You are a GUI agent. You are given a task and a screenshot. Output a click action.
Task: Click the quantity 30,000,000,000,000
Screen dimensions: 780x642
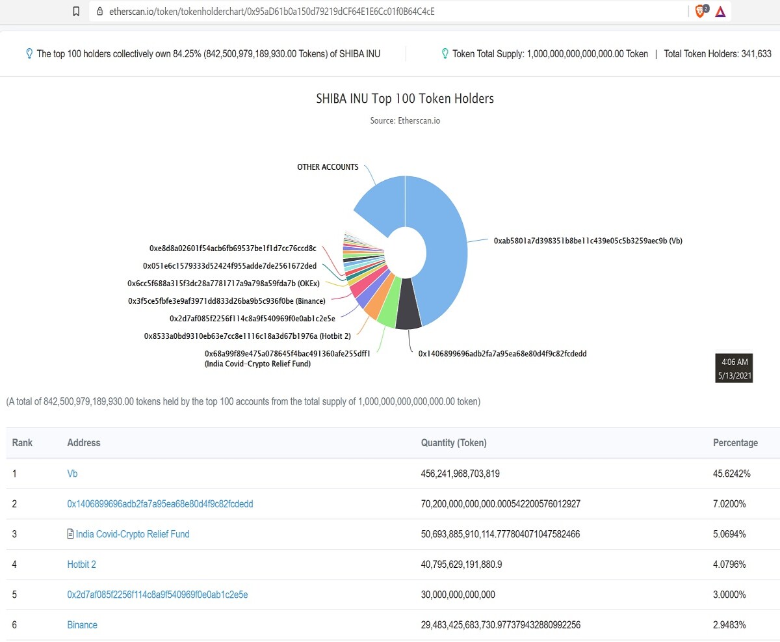click(458, 595)
